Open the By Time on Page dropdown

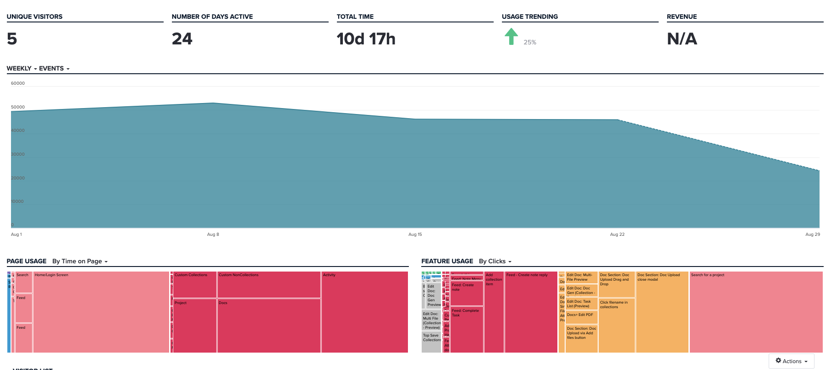point(80,261)
